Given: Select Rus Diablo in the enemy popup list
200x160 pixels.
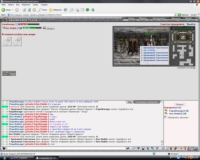Looking at the screenshot, I should tap(149, 50).
